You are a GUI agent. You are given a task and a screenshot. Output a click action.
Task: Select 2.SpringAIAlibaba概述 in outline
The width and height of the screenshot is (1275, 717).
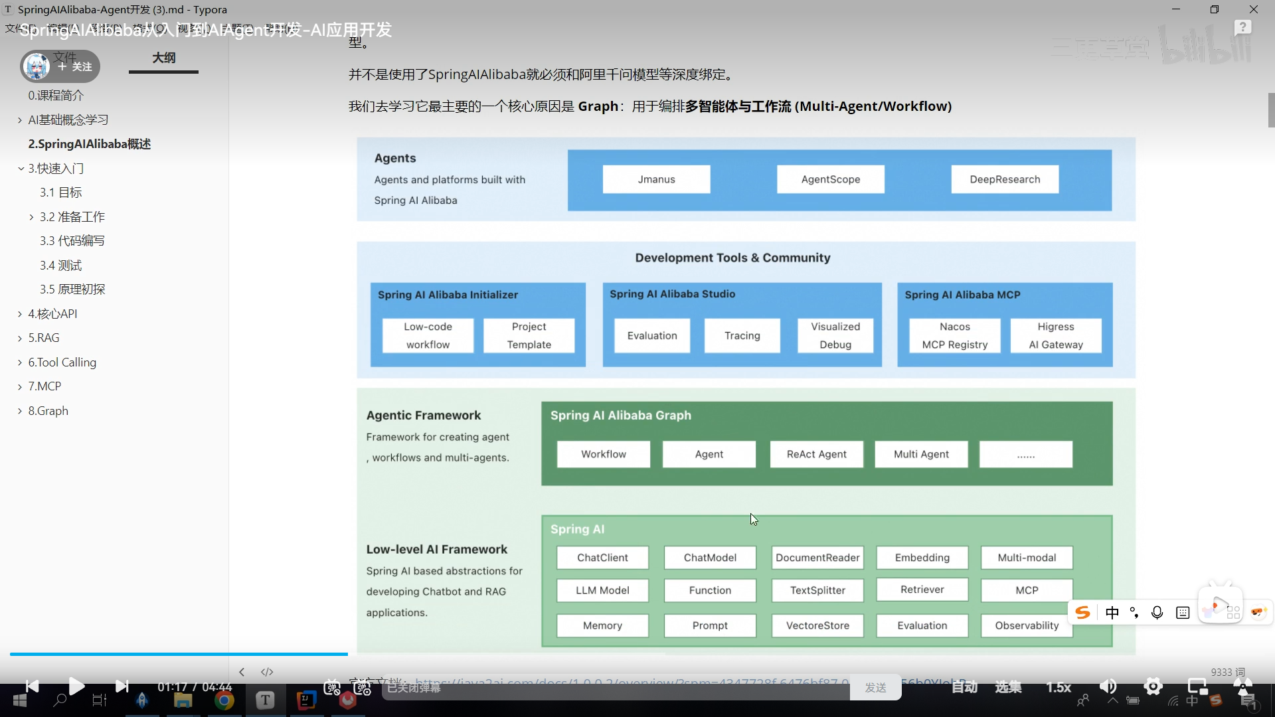(x=90, y=144)
